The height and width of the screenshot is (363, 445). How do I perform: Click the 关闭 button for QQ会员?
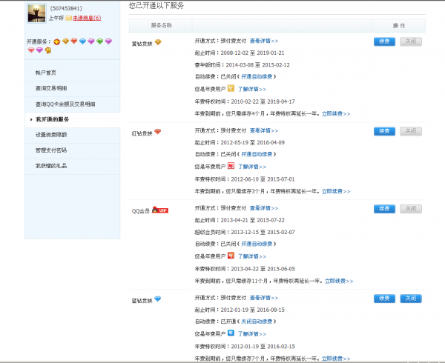[411, 209]
